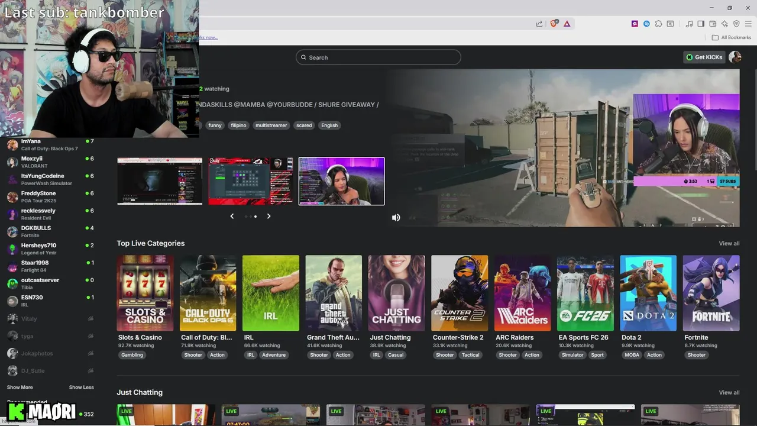Open the ARC Raiders category card
Image resolution: width=757 pixels, height=426 pixels.
tap(522, 293)
